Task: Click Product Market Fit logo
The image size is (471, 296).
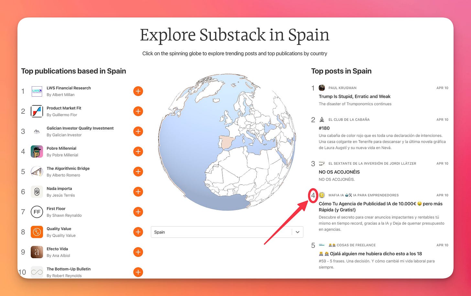Action: 37,111
